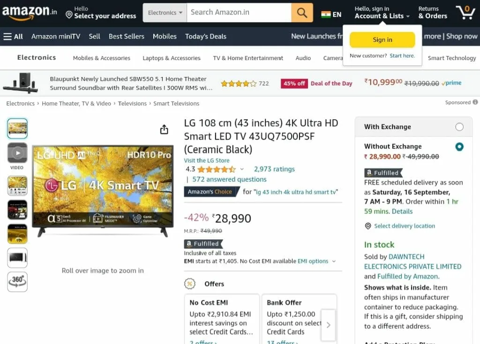
Task: Select the dark TV screen content thumbnail
Action: click(x=17, y=210)
